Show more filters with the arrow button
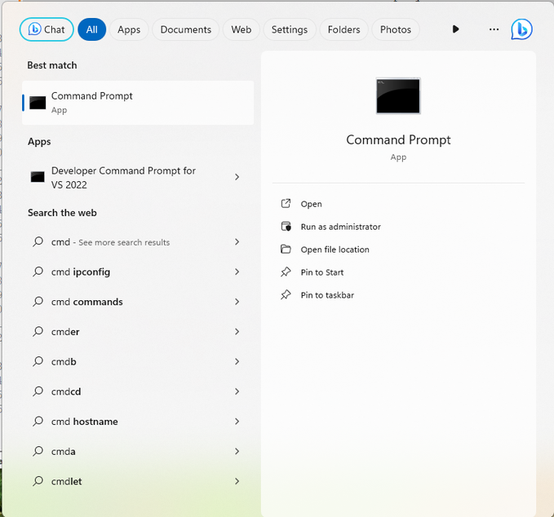Image resolution: width=554 pixels, height=517 pixels. 456,29
